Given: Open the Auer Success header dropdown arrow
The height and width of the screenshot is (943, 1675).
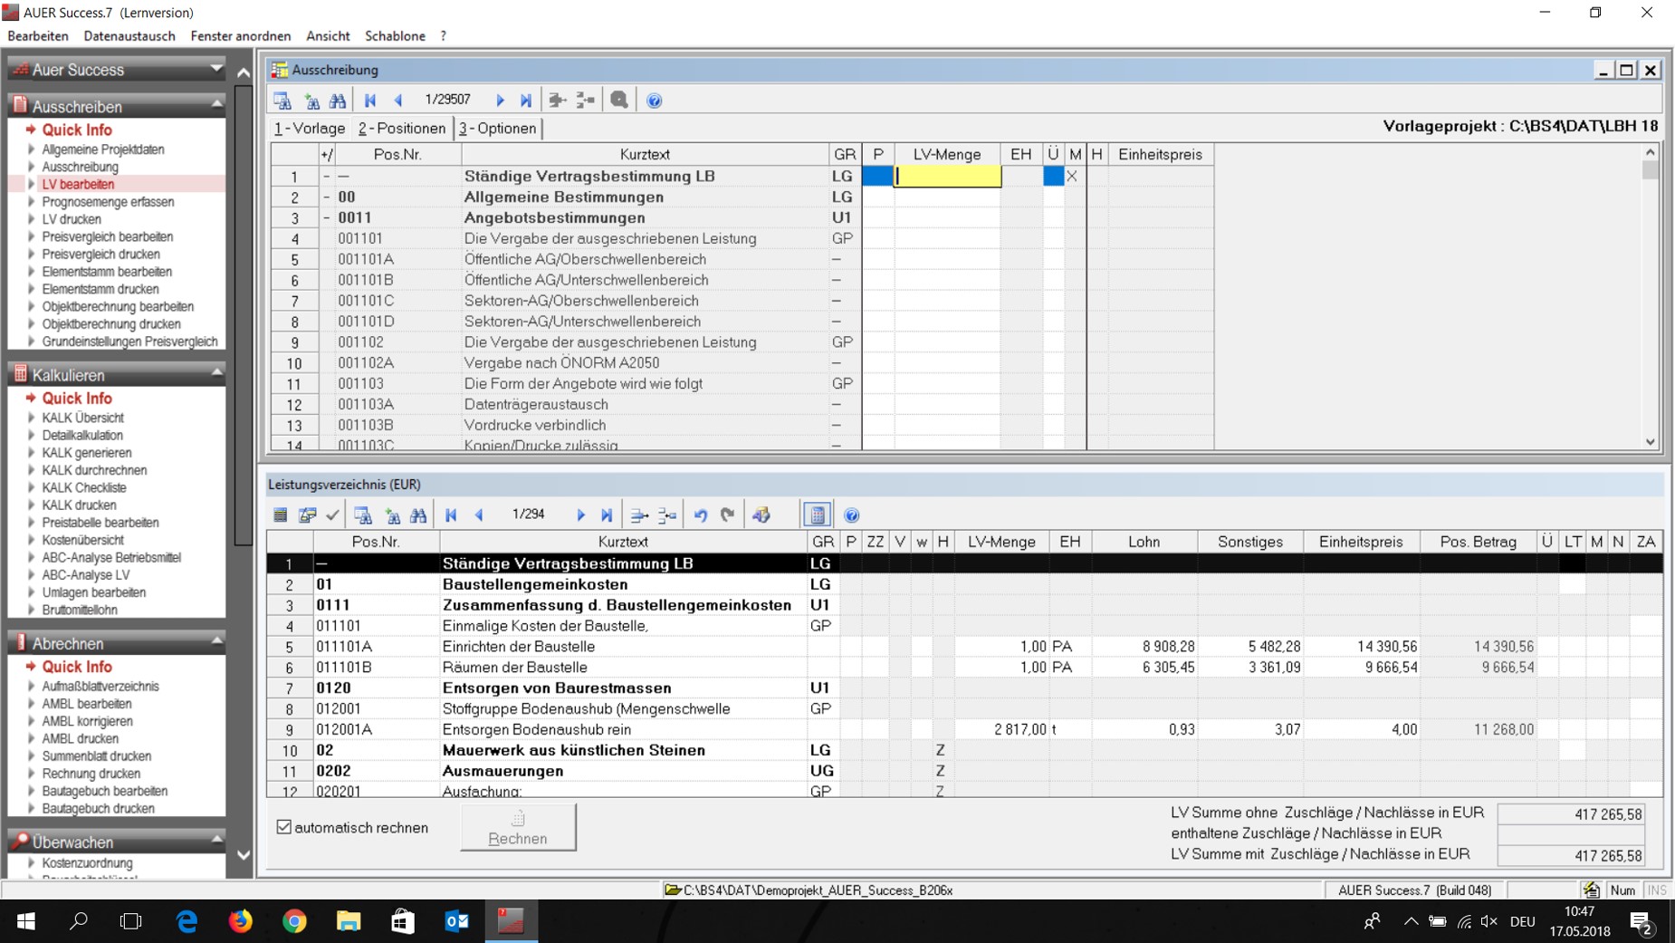Looking at the screenshot, I should coord(216,69).
